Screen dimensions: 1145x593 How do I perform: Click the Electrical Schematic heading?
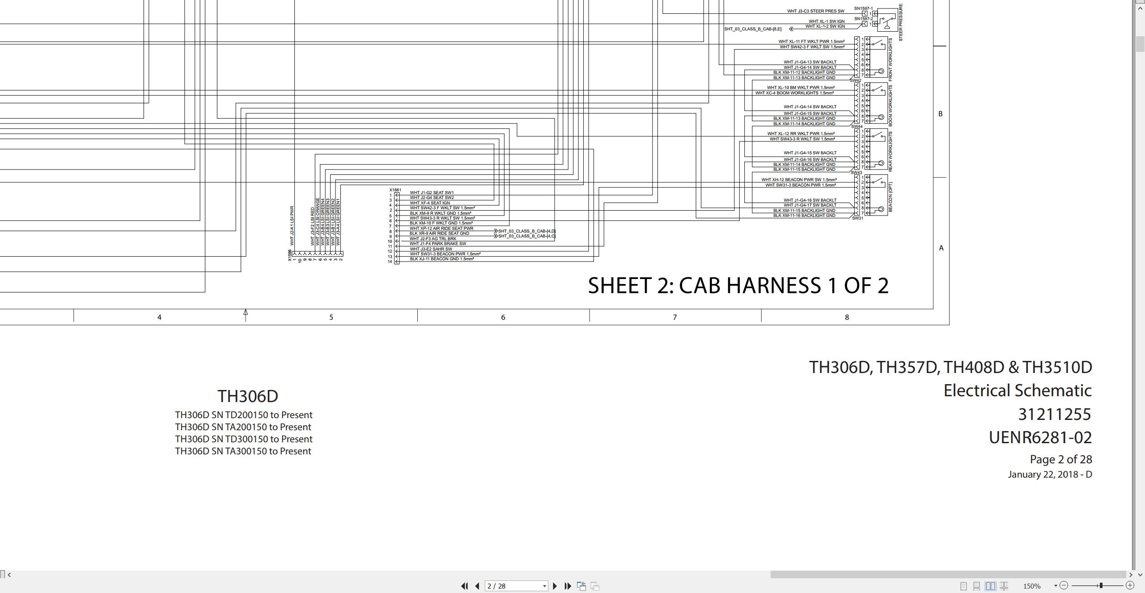[x=1018, y=390]
